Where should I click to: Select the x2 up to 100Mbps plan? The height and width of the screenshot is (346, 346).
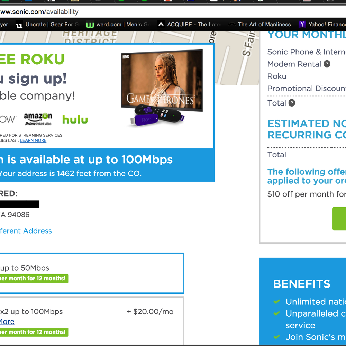coord(92,321)
